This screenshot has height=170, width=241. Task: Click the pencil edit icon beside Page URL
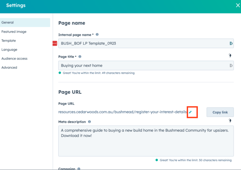[x=190, y=112]
